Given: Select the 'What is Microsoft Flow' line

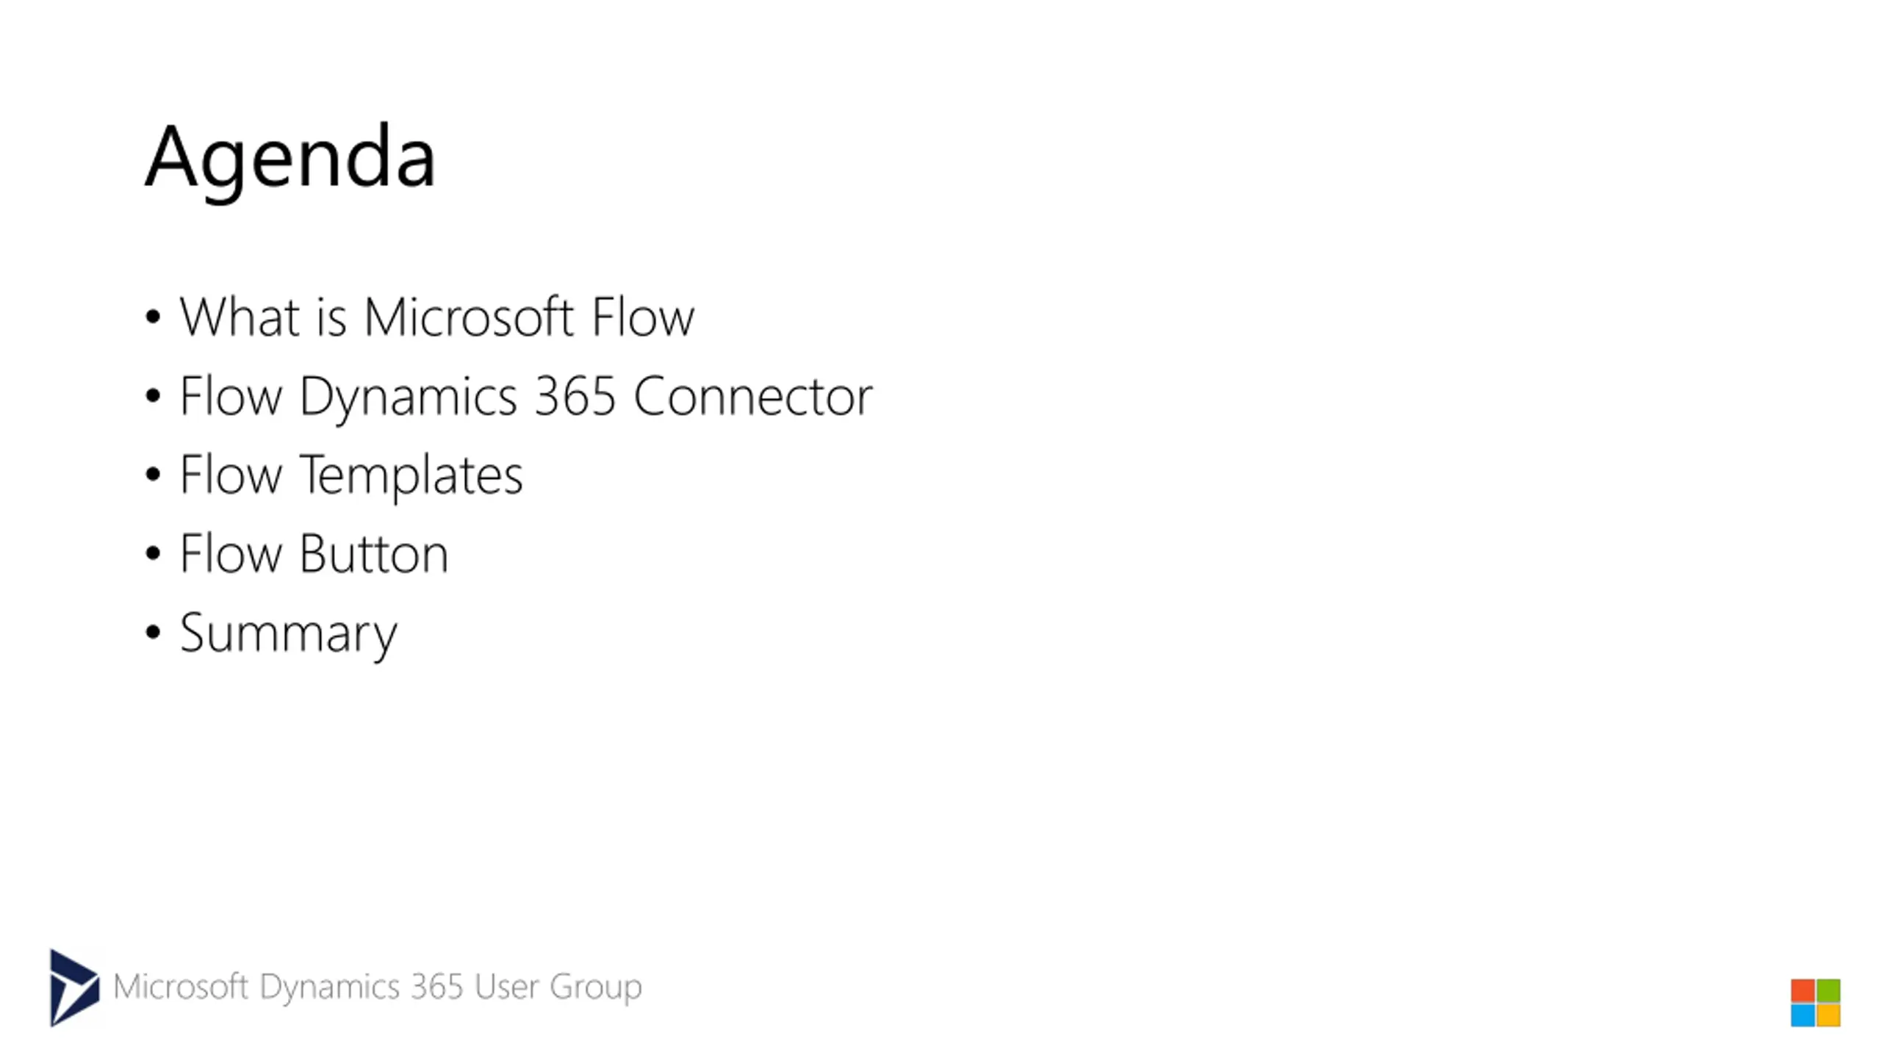Looking at the screenshot, I should pos(437,317).
